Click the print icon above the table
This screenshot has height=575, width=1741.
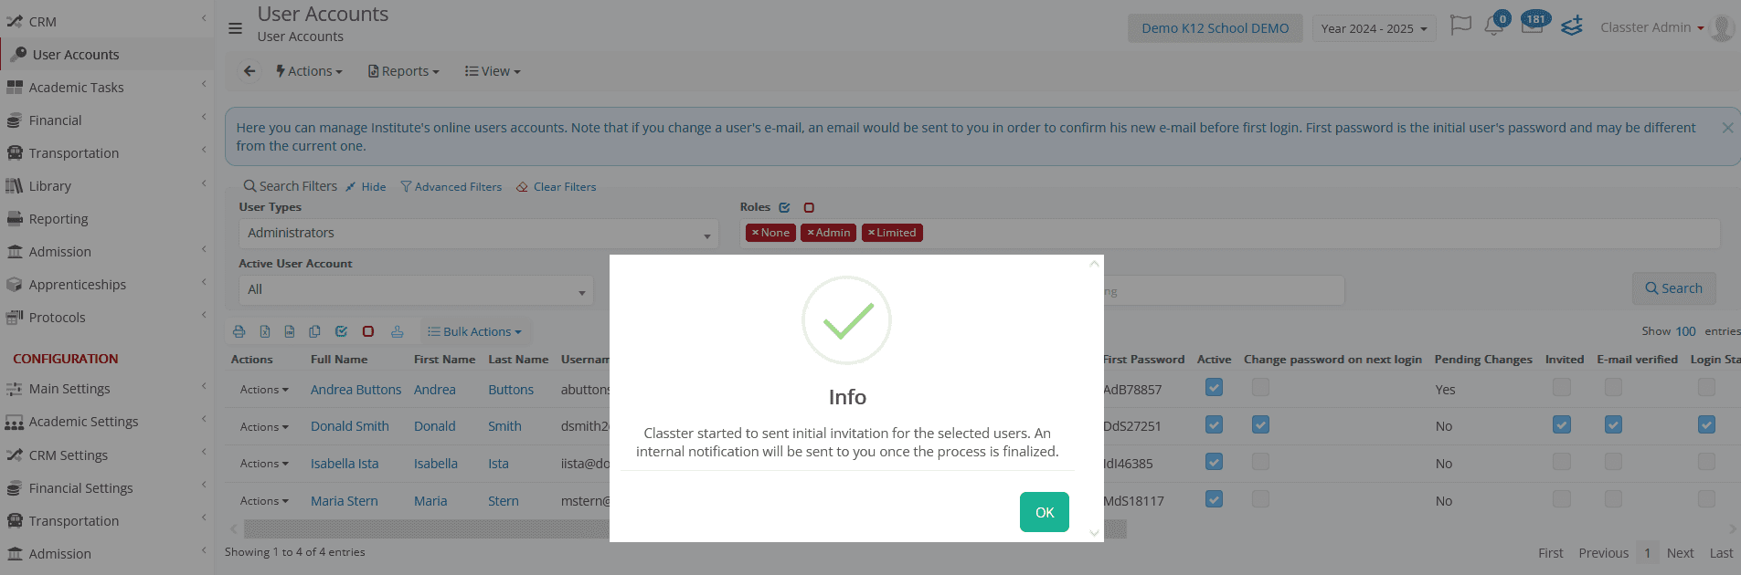(x=239, y=331)
